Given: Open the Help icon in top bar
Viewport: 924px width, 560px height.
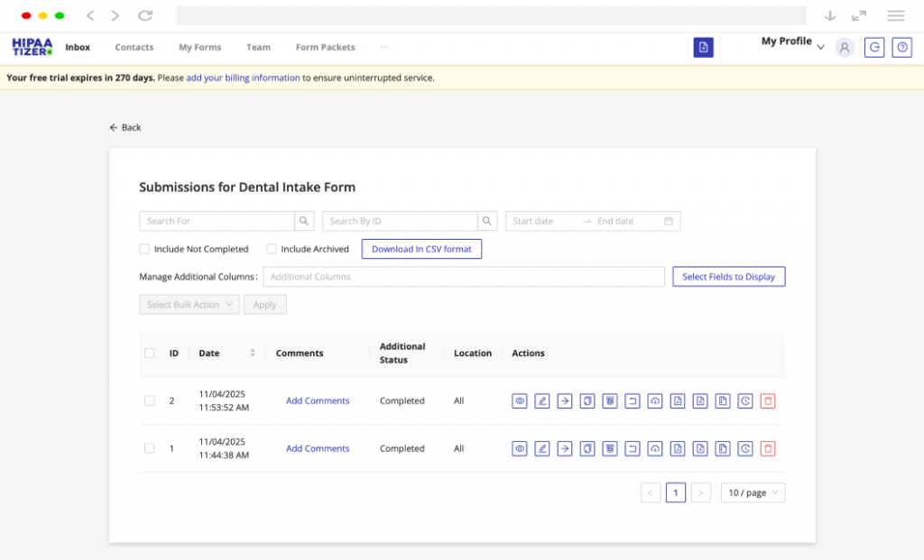Looking at the screenshot, I should coord(901,47).
